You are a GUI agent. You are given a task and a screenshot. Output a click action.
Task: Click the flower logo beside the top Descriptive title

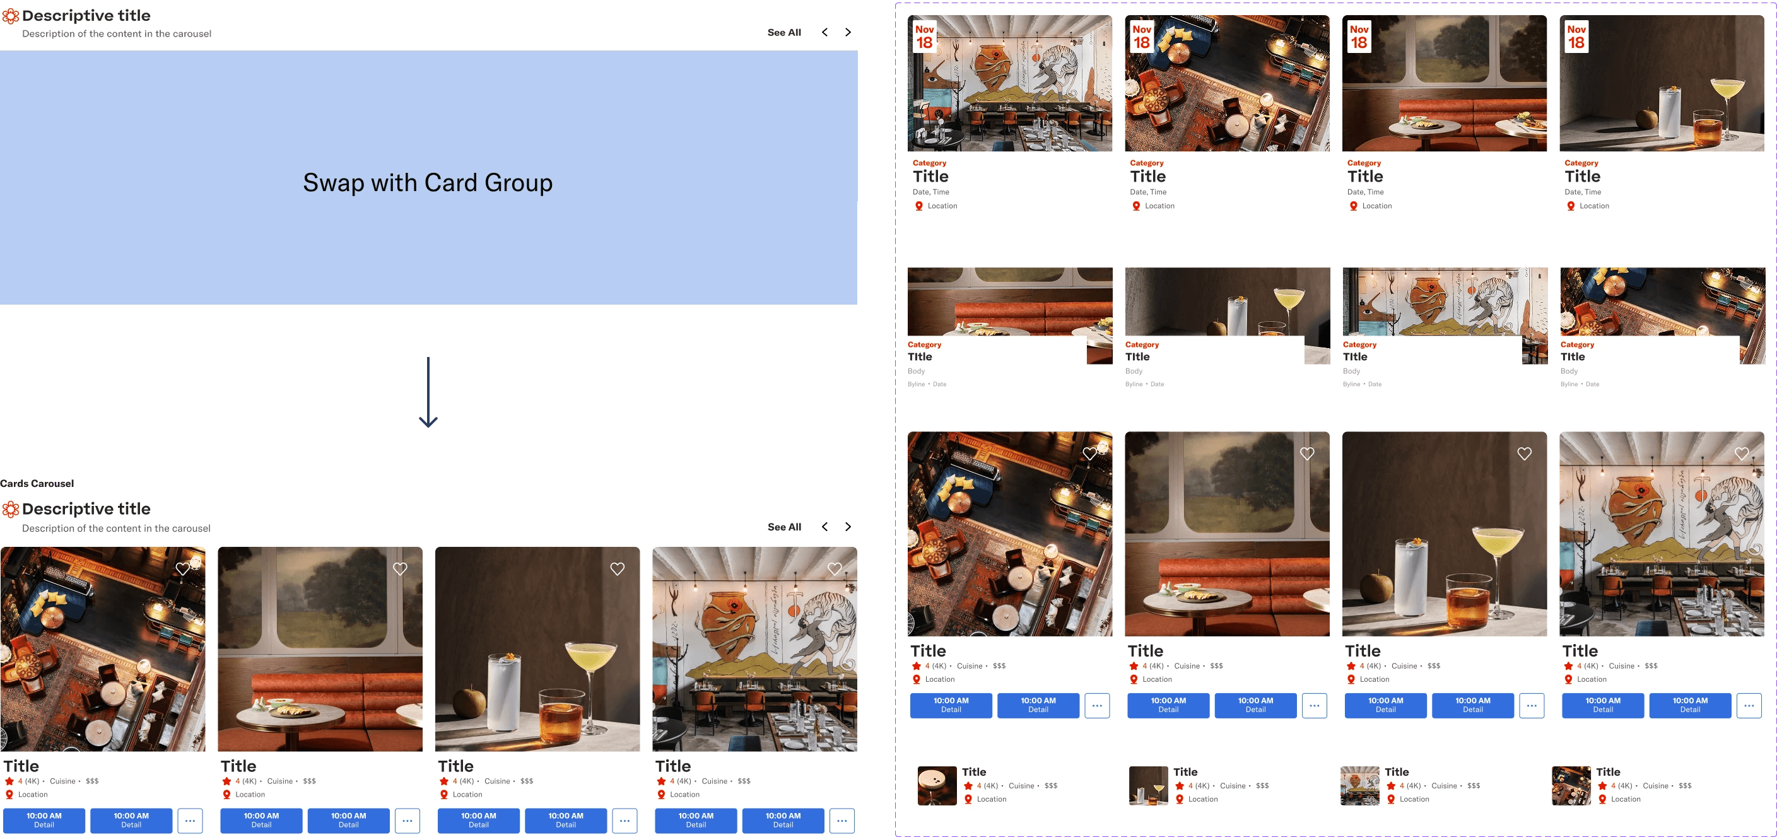10,16
